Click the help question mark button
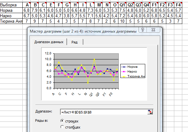 [143, 30]
